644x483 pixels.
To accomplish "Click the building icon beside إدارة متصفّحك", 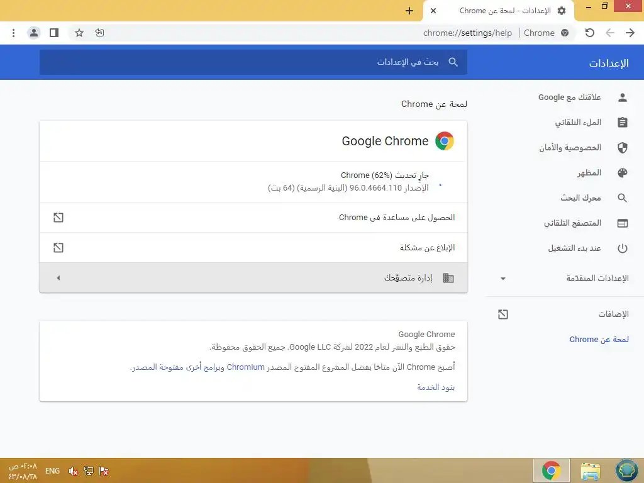I will tap(448, 278).
